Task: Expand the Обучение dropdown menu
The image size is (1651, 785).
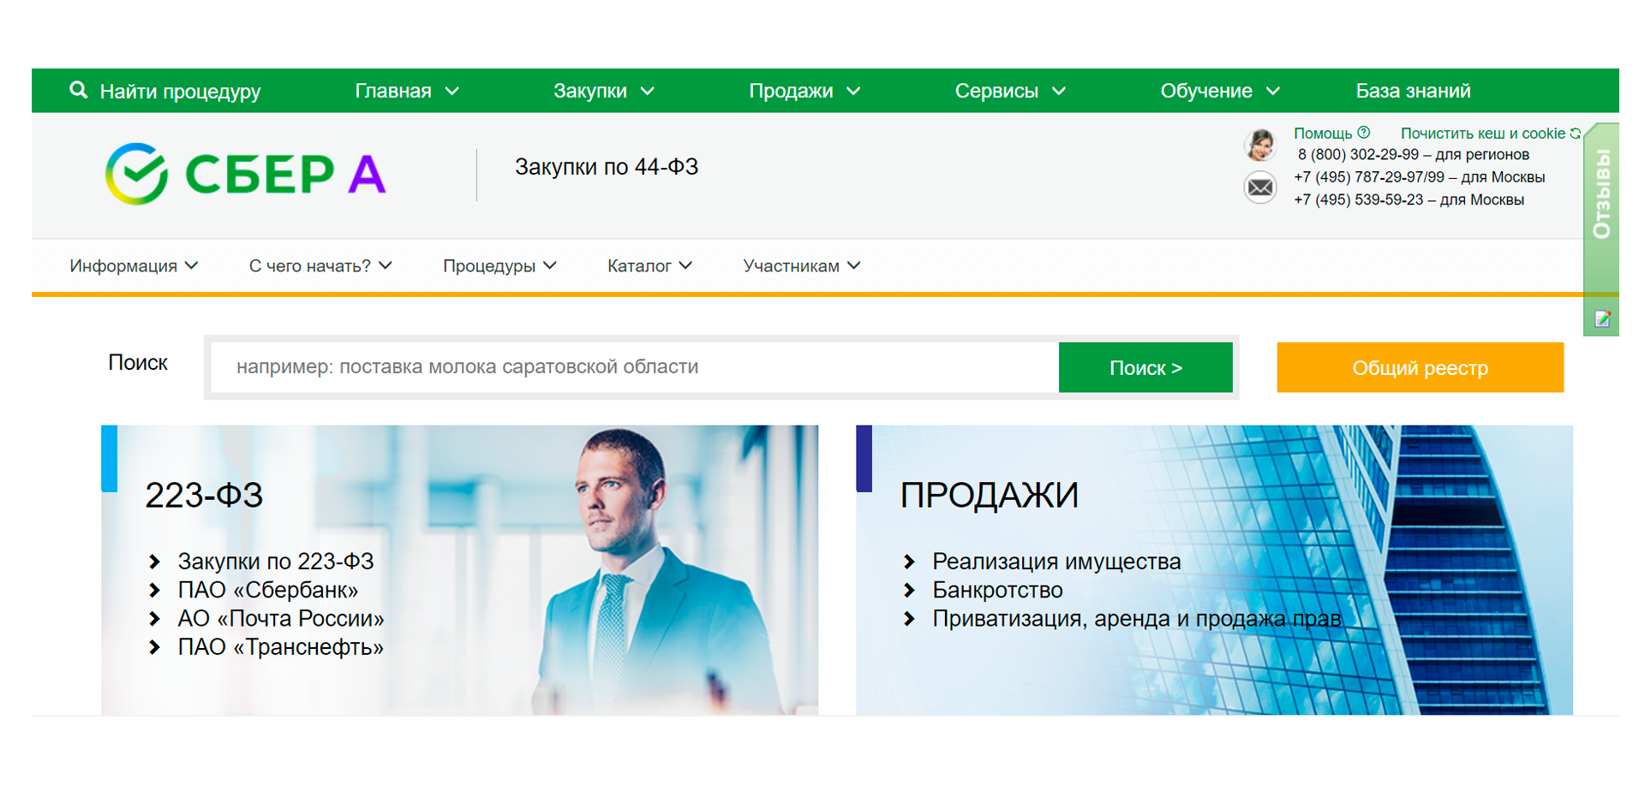Action: (1220, 91)
